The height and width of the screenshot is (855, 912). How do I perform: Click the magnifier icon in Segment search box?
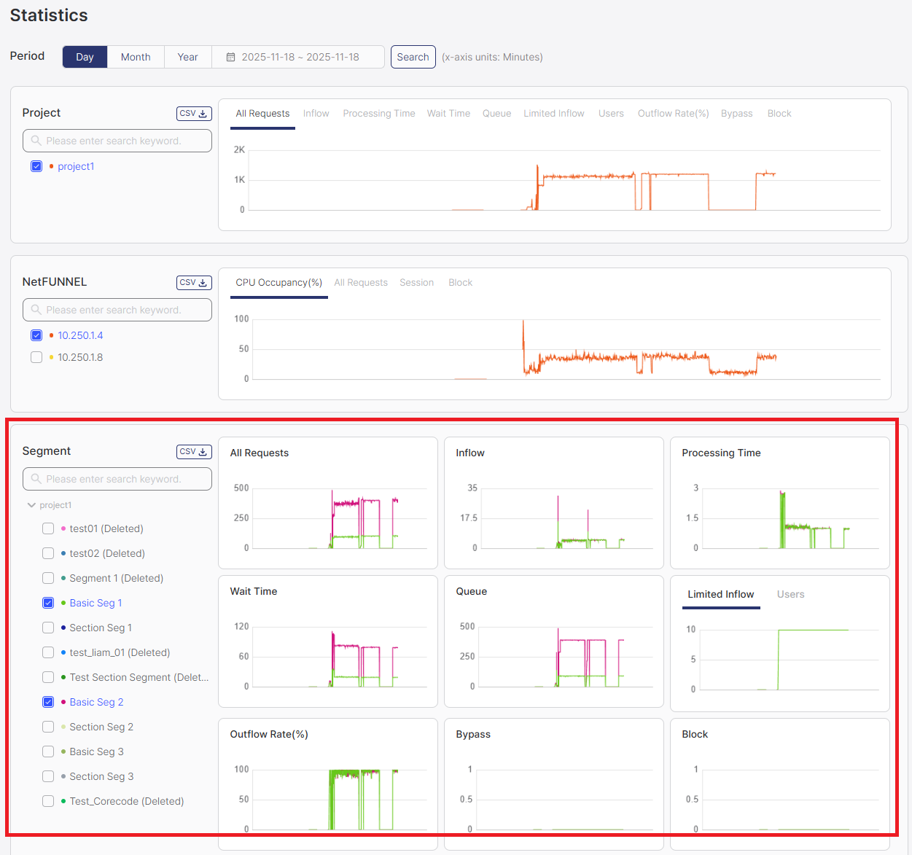click(x=36, y=478)
